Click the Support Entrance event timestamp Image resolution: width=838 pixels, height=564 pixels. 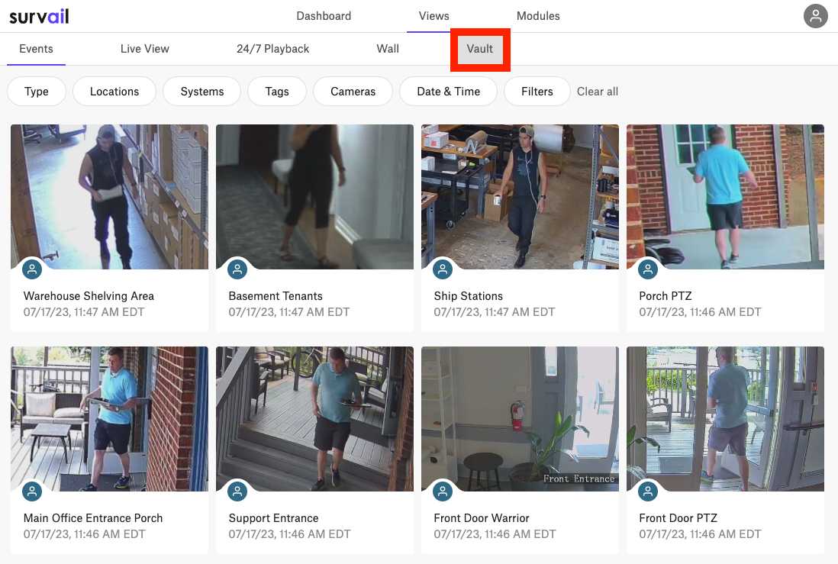(x=290, y=534)
